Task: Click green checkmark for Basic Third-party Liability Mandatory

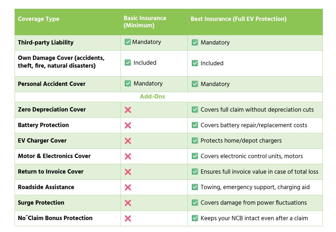Action: click(128, 42)
